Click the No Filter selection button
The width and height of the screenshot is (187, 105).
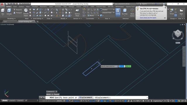coord(125,12)
